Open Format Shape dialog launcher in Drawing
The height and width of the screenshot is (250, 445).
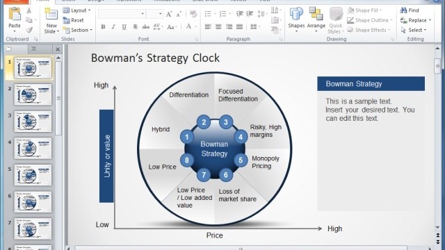pos(392,40)
